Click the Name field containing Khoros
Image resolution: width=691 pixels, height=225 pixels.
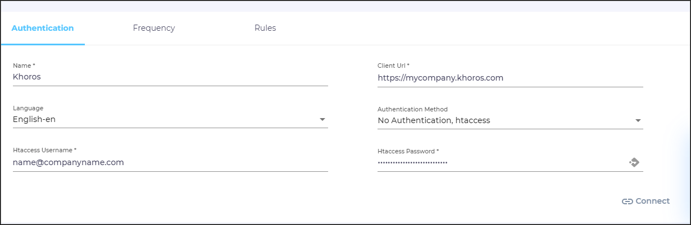pos(169,77)
